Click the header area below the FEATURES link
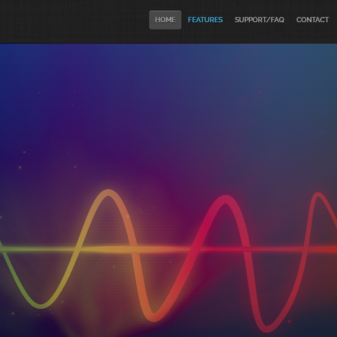Image resolution: width=337 pixels, height=337 pixels. (x=205, y=34)
